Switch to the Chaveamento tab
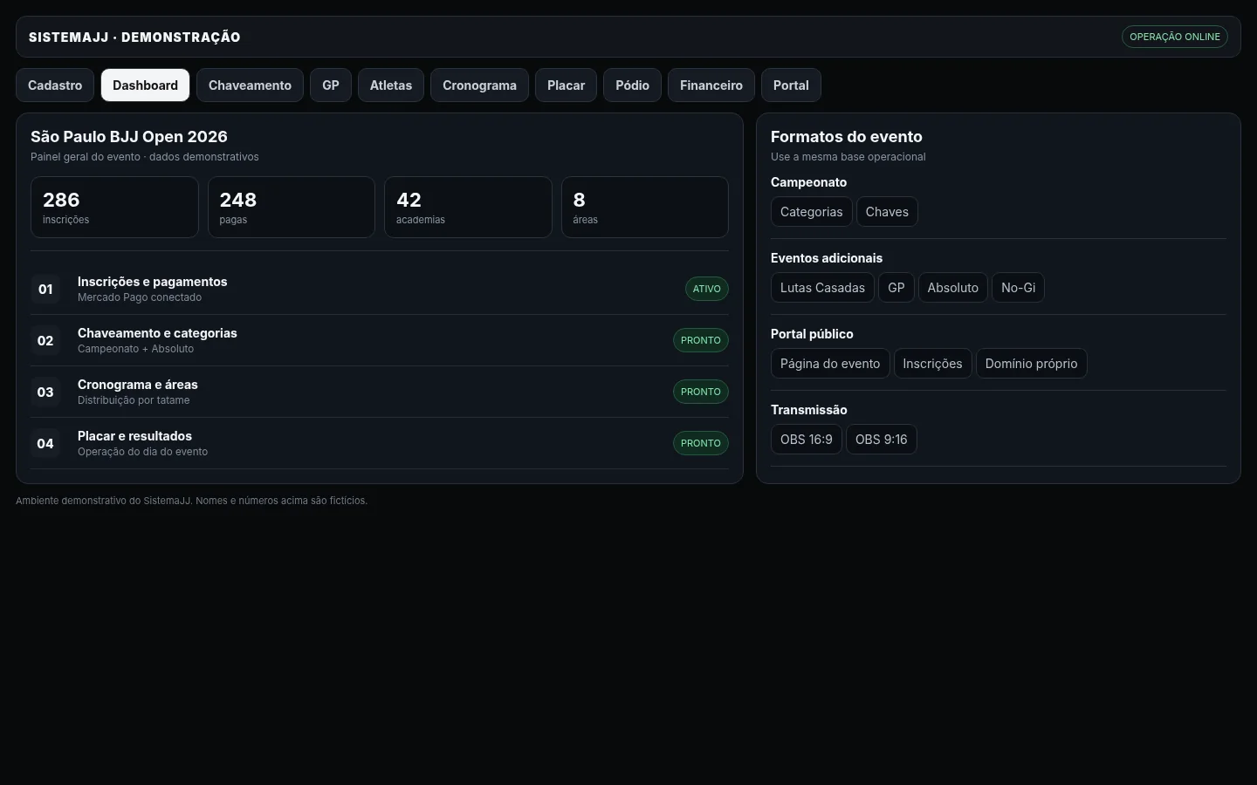The height and width of the screenshot is (785, 1257). 250,85
